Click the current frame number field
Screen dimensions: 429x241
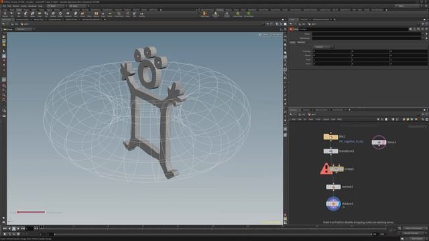[29, 228]
